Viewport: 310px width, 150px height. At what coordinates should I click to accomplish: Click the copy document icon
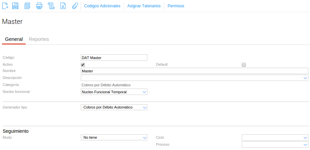[27, 6]
